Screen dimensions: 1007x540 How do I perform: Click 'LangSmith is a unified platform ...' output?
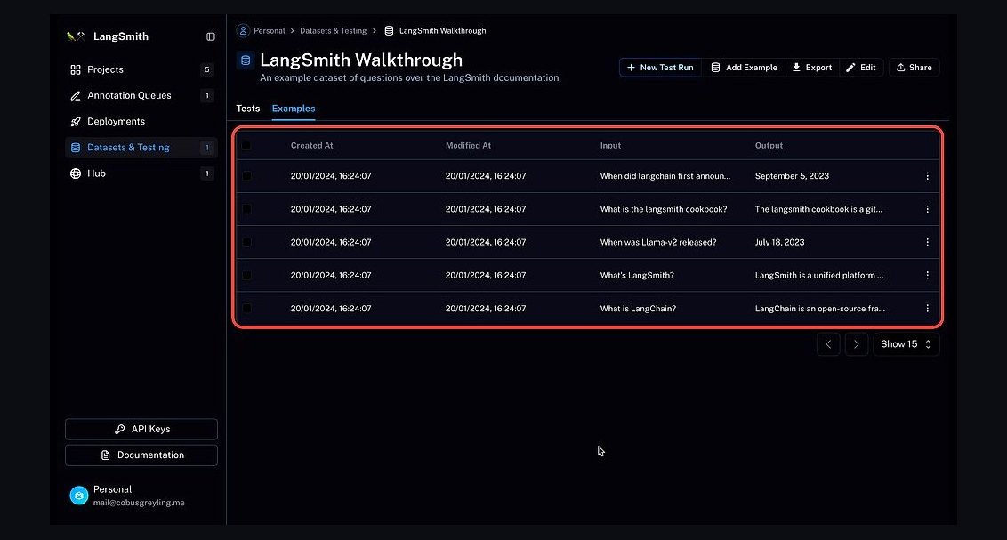(819, 276)
